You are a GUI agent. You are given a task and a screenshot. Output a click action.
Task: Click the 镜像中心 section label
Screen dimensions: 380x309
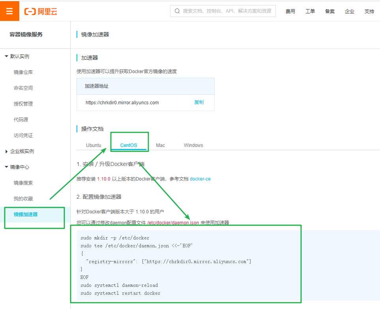pos(20,167)
